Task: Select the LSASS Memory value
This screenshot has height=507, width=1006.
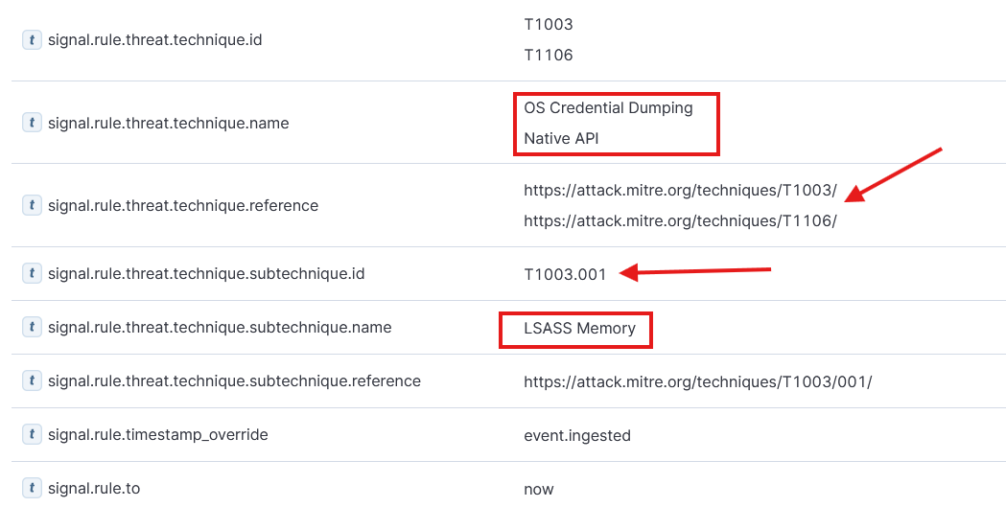Action: click(x=579, y=328)
